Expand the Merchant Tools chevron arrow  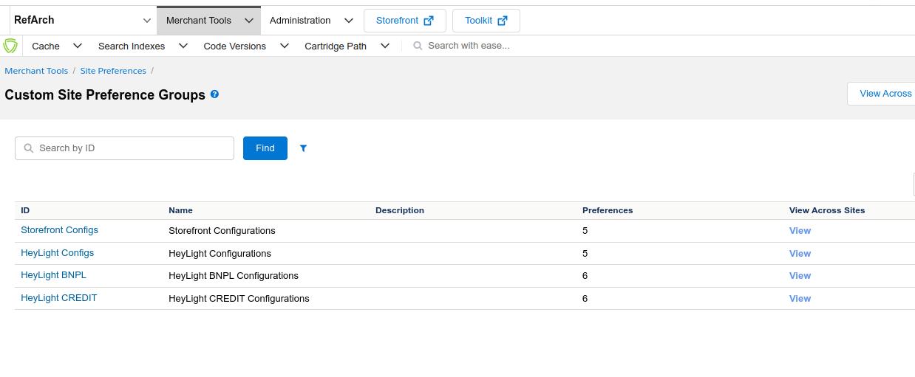[x=249, y=21]
